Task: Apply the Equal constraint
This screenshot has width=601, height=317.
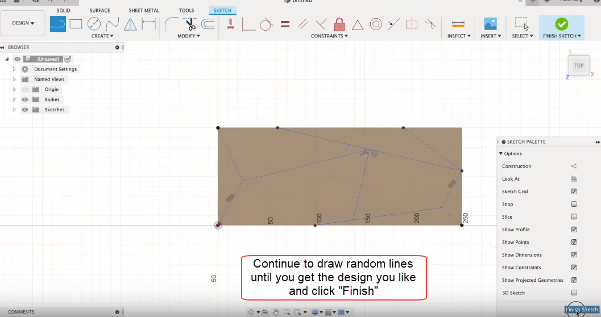Action: point(285,24)
